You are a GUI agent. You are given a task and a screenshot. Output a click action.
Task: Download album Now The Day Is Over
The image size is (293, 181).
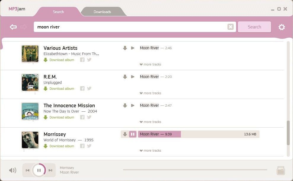point(59,117)
